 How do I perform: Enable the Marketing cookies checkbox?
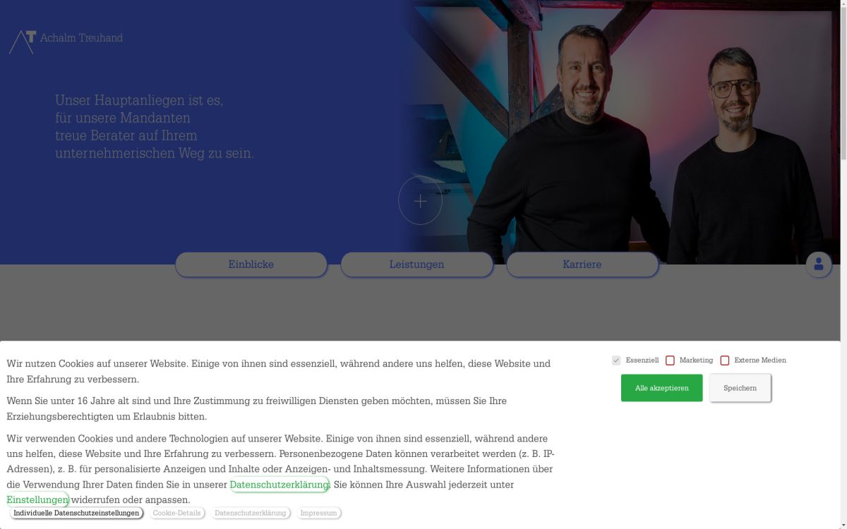point(670,360)
